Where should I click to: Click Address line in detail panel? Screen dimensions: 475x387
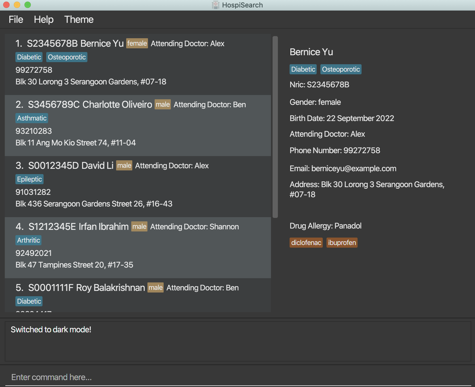point(367,190)
